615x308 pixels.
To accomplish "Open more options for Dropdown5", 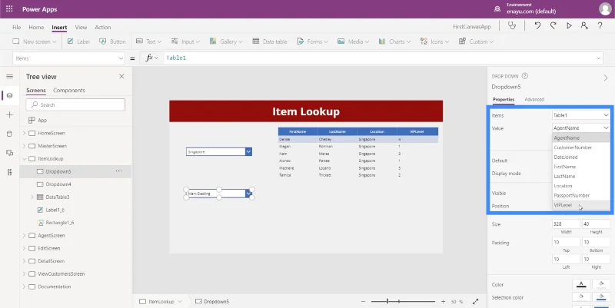I will [x=119, y=171].
